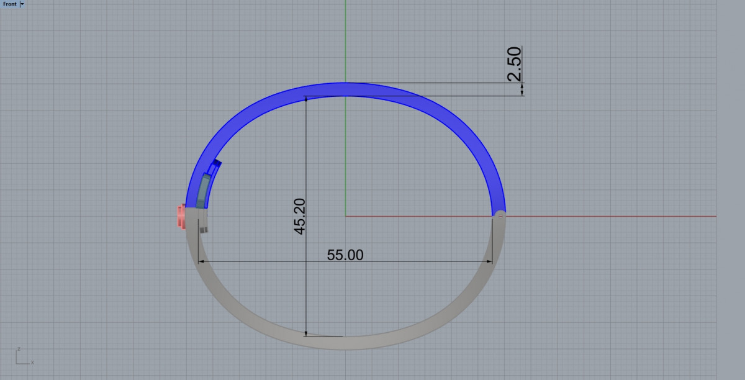Click top arrowhead of the 45.20 dimension
The height and width of the screenshot is (380, 745).
click(x=306, y=98)
